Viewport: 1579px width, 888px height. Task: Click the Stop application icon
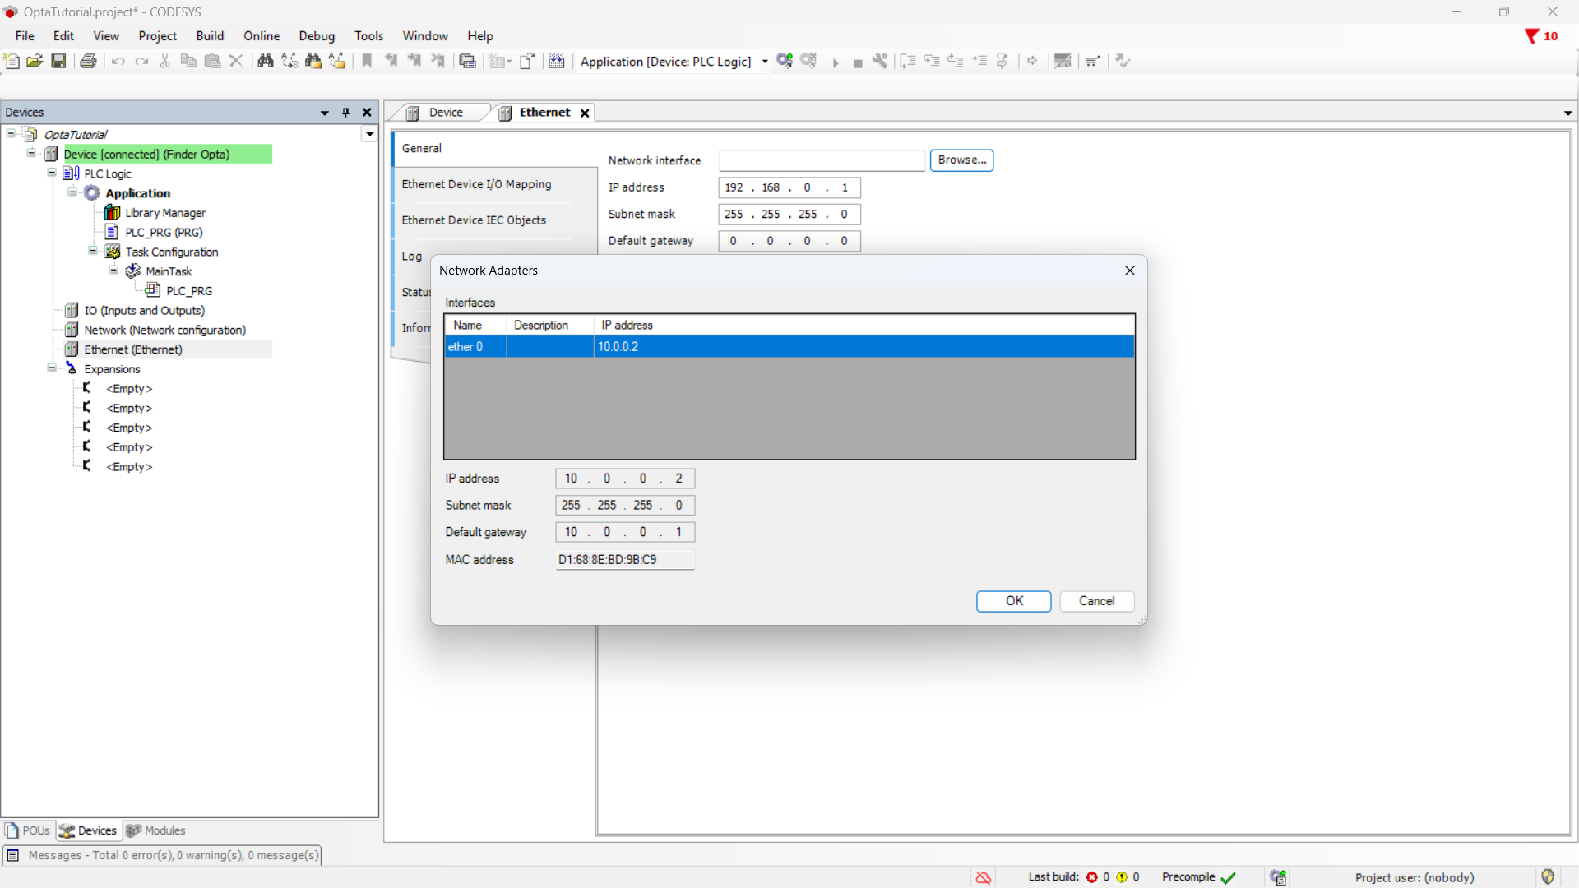(858, 62)
